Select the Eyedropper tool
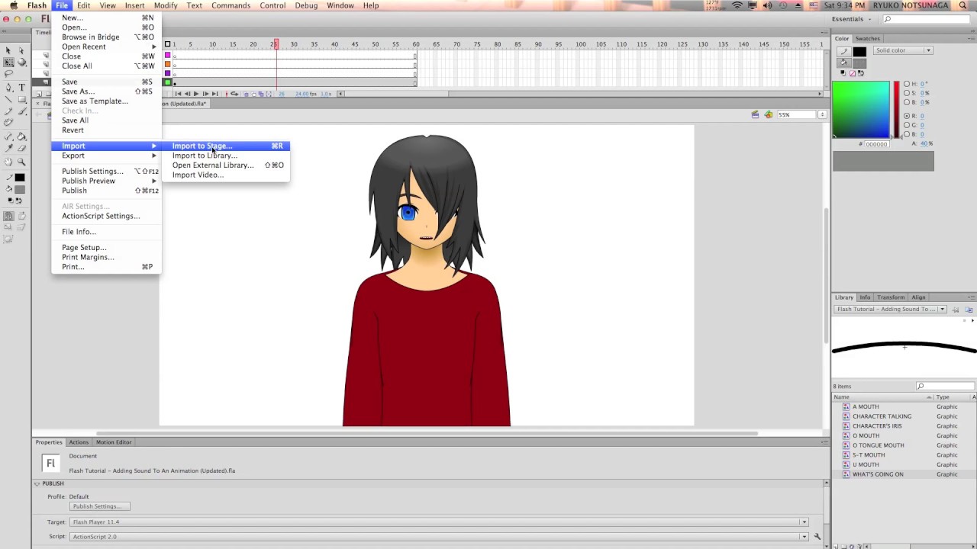The width and height of the screenshot is (977, 549). point(8,148)
